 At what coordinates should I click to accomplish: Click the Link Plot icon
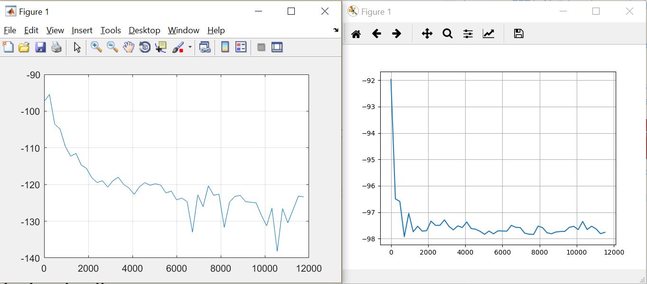tap(205, 47)
